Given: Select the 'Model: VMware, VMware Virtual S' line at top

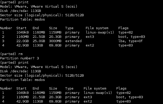Looking at the screenshot, I should [x=39, y=7].
